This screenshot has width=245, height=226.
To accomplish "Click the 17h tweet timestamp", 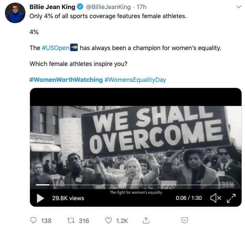I will pos(141,7).
